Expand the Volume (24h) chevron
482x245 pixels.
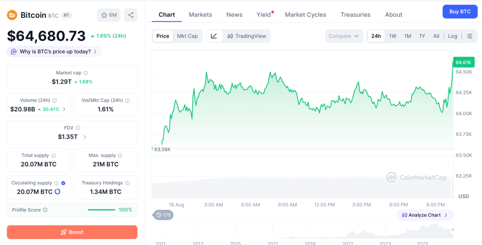coord(64,109)
